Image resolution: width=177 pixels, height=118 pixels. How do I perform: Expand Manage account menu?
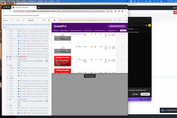(x=113, y=30)
